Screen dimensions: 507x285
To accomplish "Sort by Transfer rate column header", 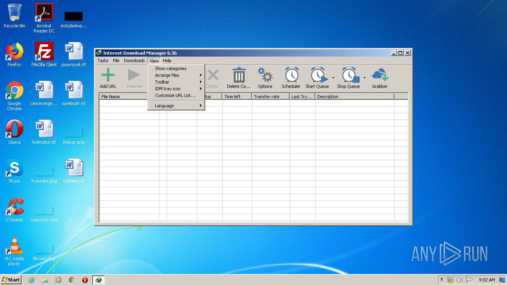I will point(271,97).
